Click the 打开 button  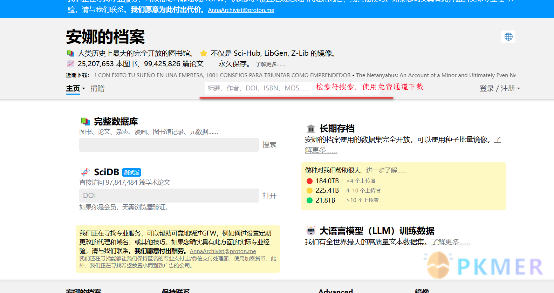tap(269, 196)
